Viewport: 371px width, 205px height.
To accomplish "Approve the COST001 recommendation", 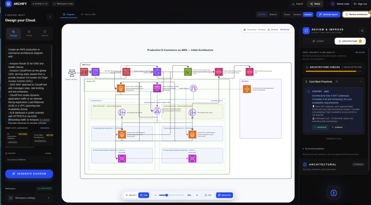I will (x=320, y=127).
